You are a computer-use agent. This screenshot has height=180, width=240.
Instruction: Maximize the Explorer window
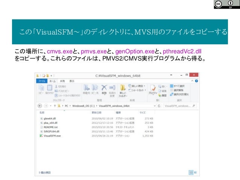click(x=187, y=75)
